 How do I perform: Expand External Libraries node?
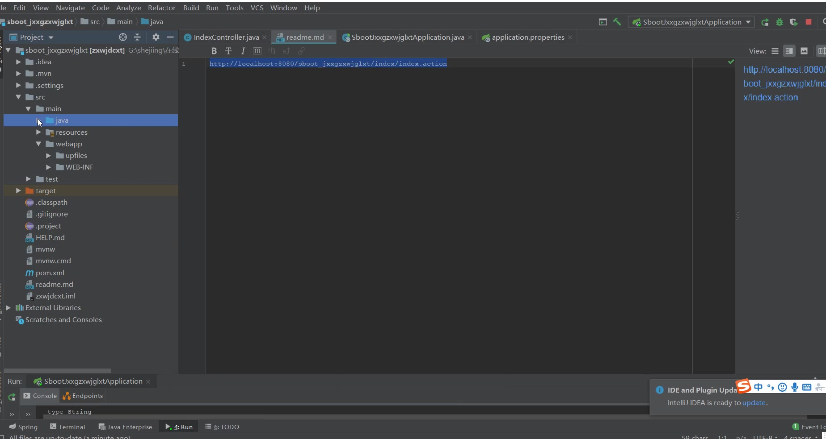(8, 307)
